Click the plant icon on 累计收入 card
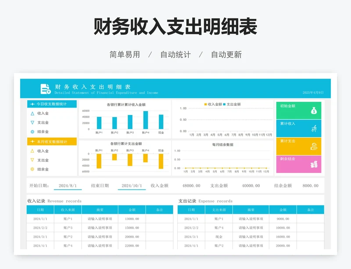 314,128
